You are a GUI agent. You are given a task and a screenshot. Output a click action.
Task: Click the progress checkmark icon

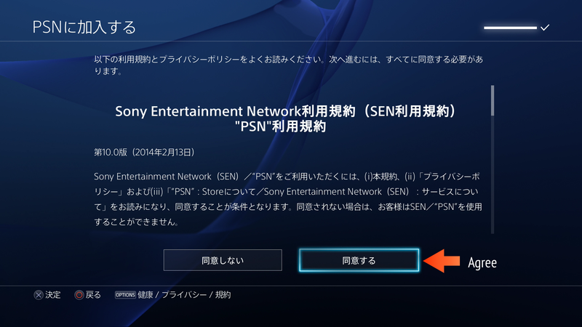[x=545, y=28]
